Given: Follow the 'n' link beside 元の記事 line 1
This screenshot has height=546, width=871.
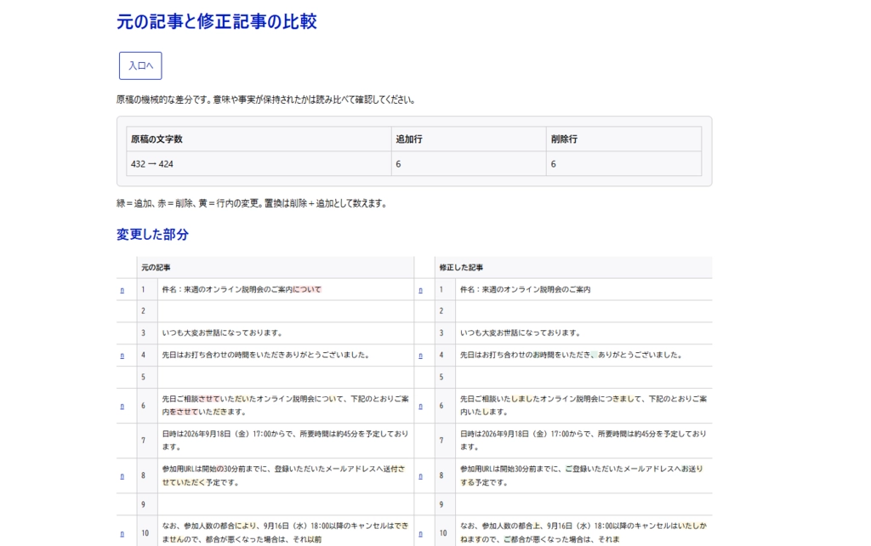Looking at the screenshot, I should coord(122,291).
